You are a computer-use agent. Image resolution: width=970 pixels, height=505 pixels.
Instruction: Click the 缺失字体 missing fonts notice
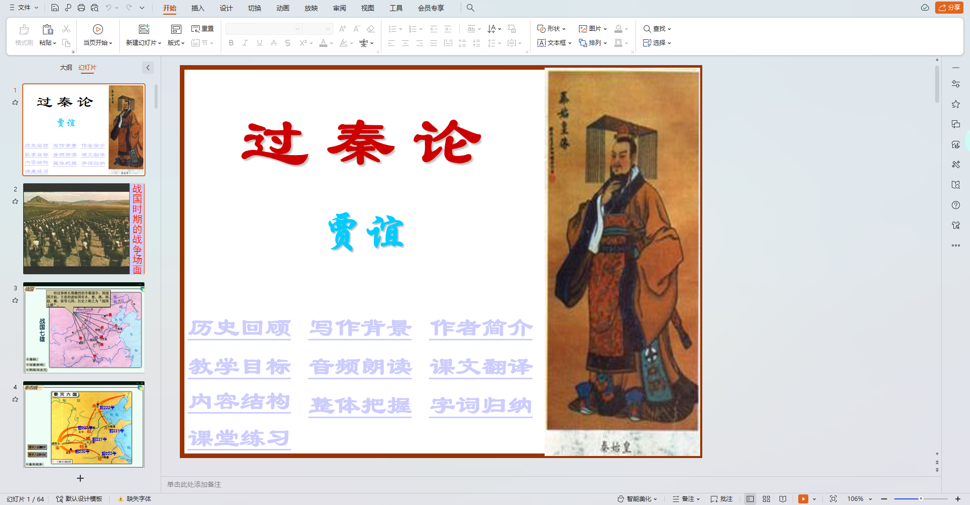tap(134, 499)
